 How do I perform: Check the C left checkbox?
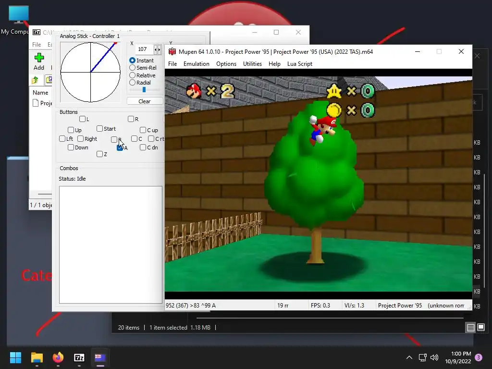(135, 139)
